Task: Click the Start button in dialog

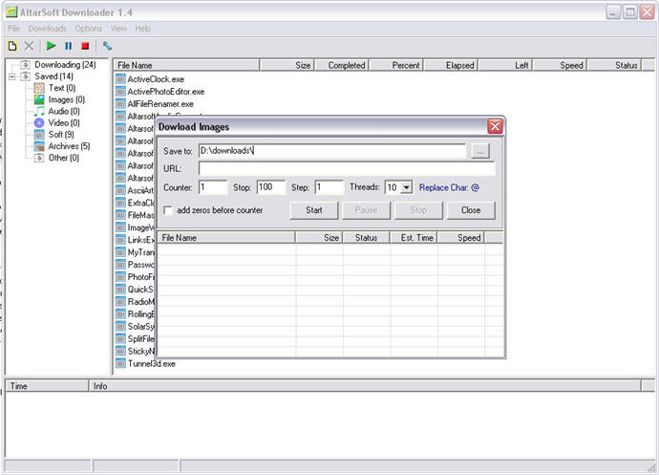Action: [x=313, y=210]
